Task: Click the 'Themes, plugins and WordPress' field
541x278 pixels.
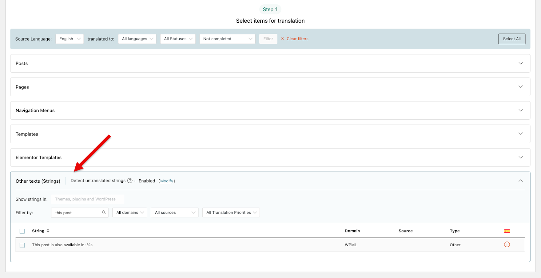Action: 88,199
